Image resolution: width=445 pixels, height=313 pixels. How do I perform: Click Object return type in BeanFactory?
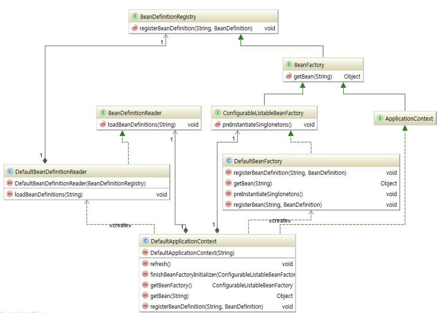[352, 77]
